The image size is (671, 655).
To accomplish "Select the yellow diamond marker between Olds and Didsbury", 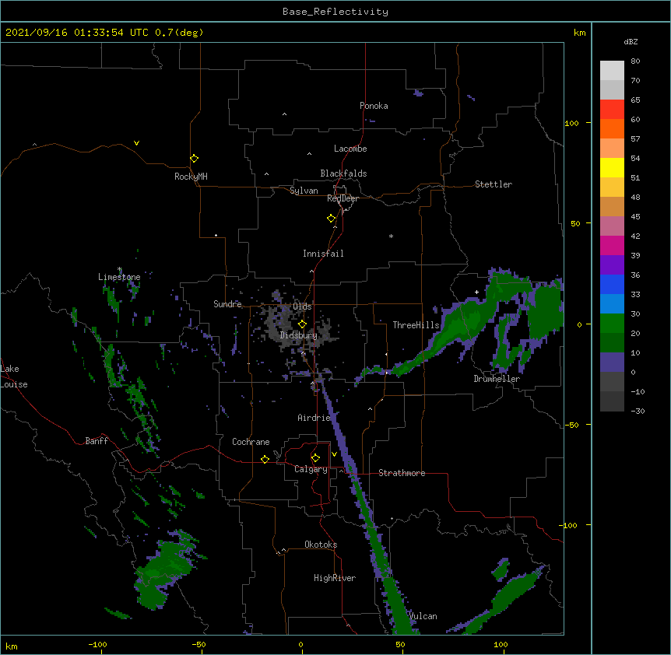I will (302, 324).
